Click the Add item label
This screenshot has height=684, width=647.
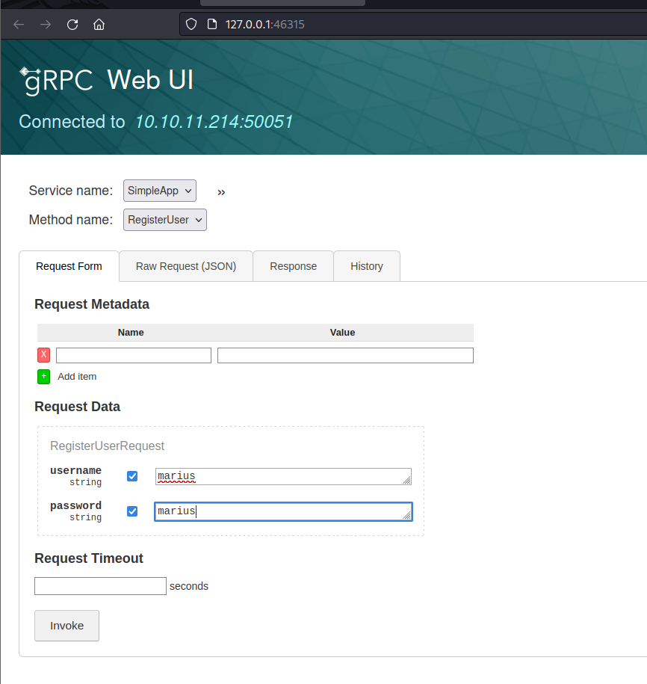coord(77,377)
